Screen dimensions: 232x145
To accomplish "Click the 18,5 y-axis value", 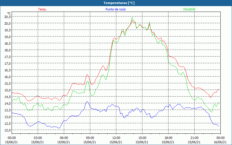I will click(8, 43).
